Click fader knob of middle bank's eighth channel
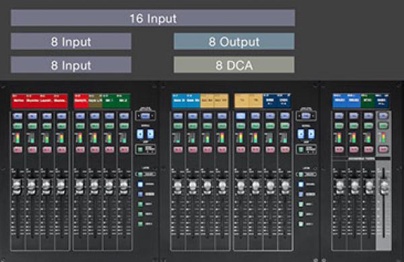 [x=285, y=187]
